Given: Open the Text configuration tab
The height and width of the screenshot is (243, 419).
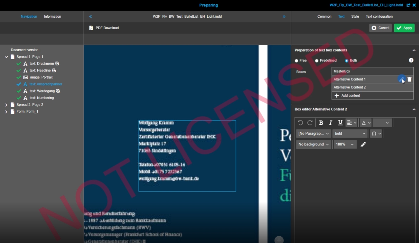Looking at the screenshot, I should point(379,16).
